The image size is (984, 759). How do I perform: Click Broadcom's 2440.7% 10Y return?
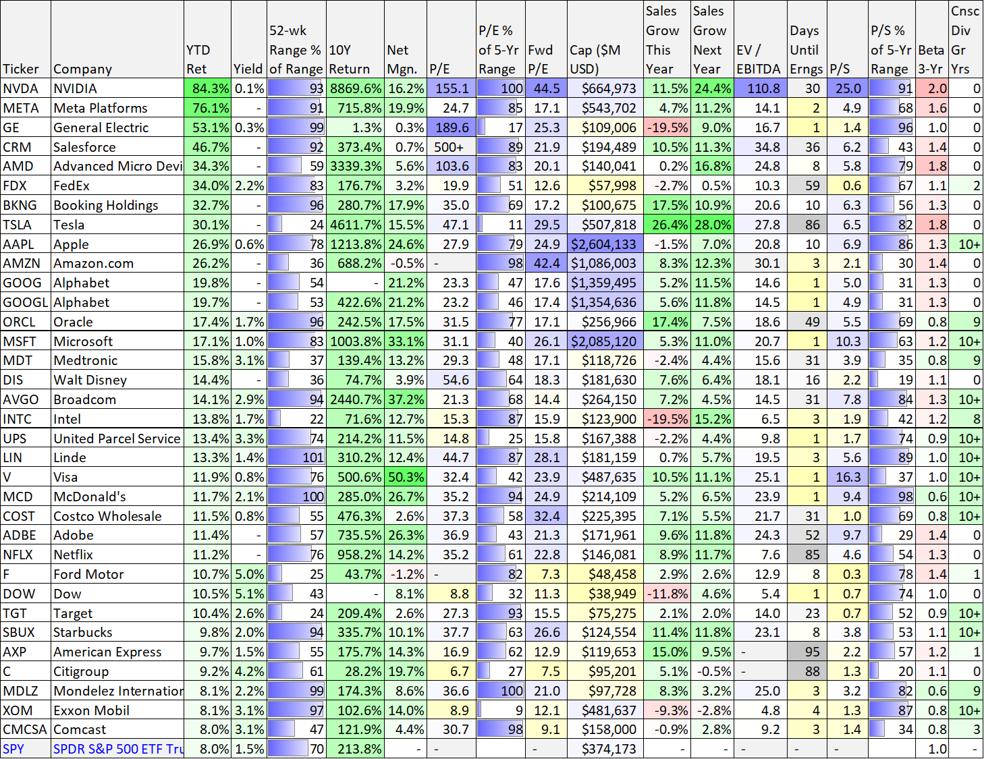356,399
